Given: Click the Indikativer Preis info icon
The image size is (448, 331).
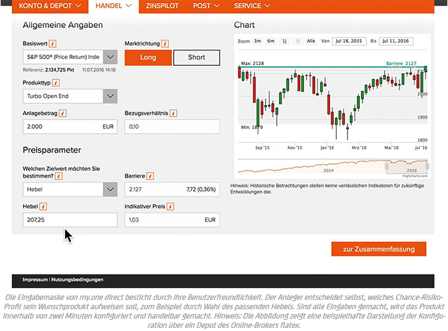Looking at the screenshot, I should (170, 206).
